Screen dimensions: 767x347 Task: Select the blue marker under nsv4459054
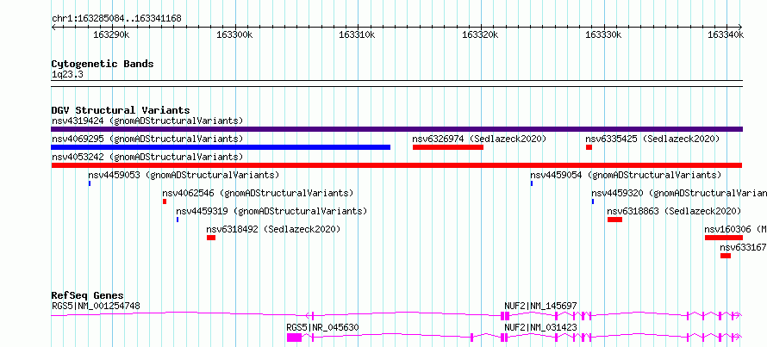tap(532, 183)
